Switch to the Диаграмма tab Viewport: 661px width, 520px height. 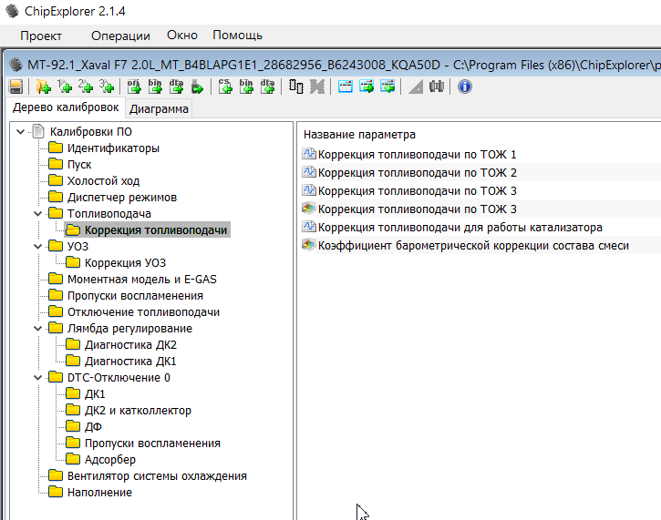click(x=160, y=109)
